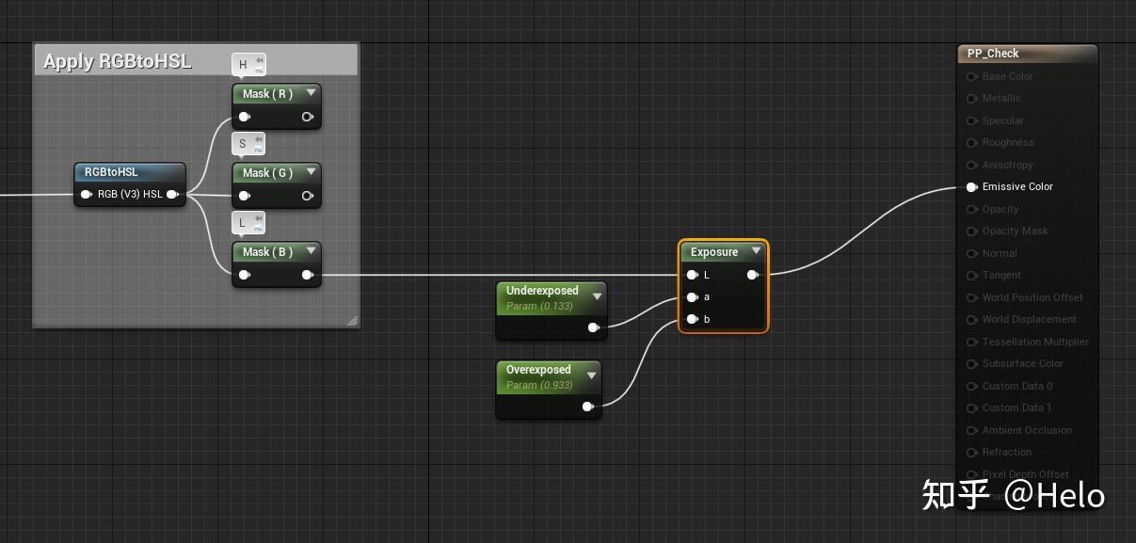1136x543 pixels.
Task: Open the dropdown arrow on the Exposure node
Action: tap(756, 251)
